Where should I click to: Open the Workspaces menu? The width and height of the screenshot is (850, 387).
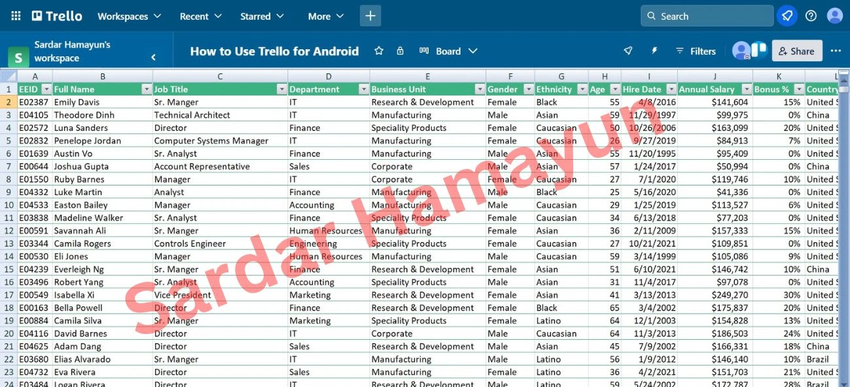point(130,16)
